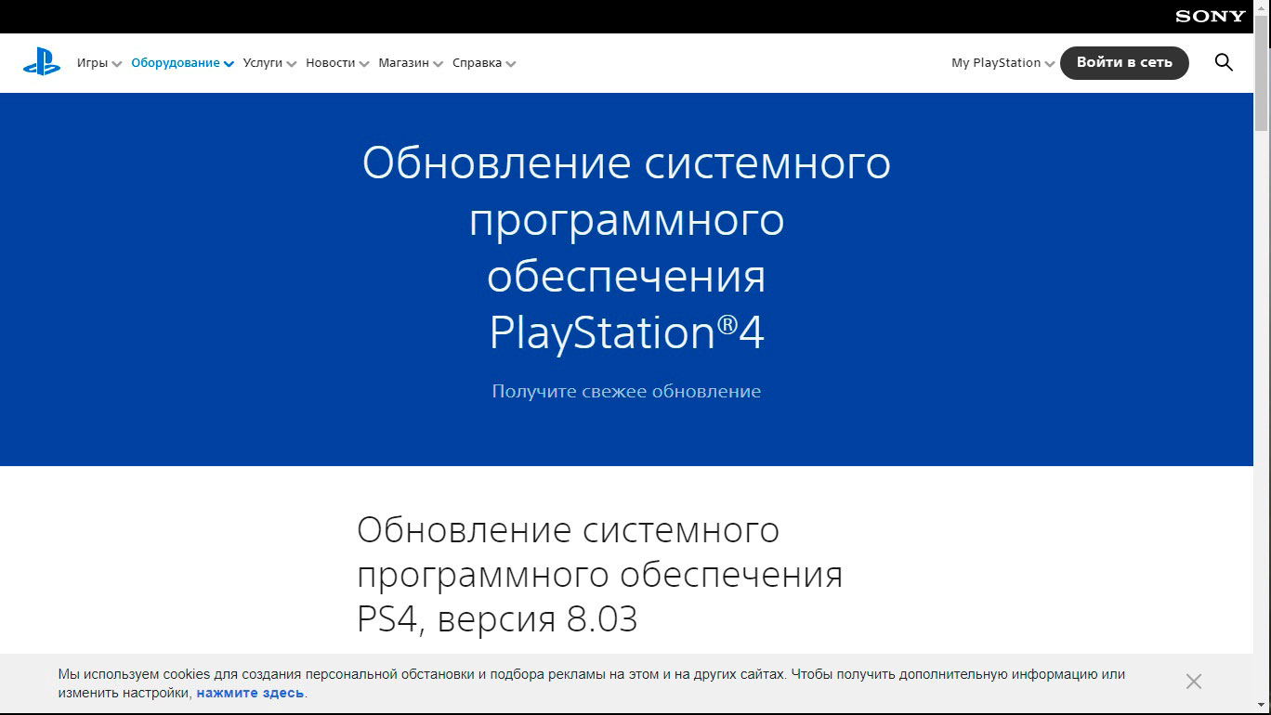Open the Игры menu
1271x715 pixels.
[99, 63]
